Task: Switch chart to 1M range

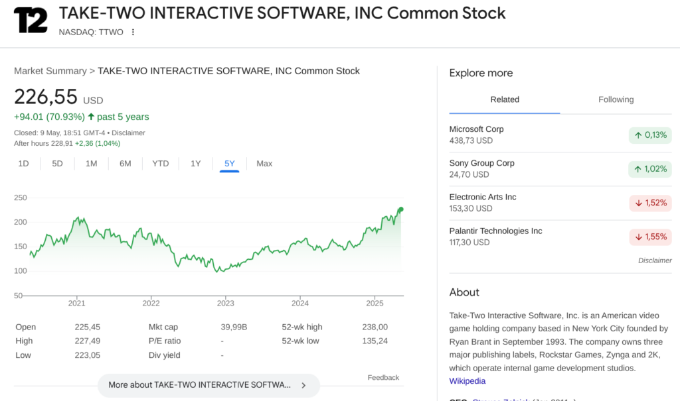Action: click(x=91, y=164)
